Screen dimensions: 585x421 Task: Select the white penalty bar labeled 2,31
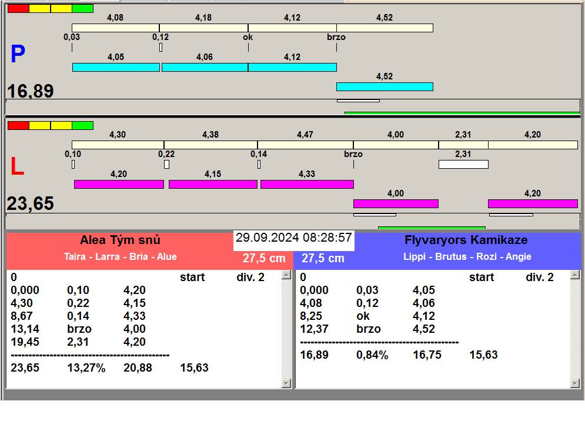click(x=463, y=164)
